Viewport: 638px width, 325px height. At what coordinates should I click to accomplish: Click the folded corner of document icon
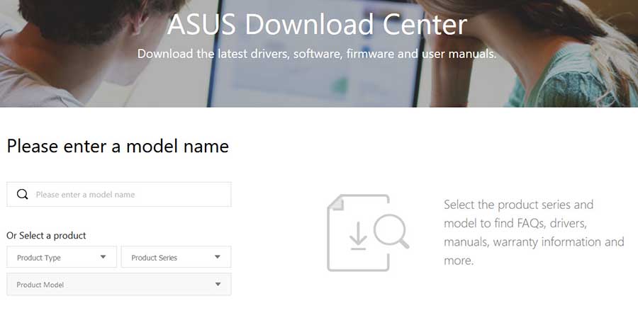pos(336,203)
